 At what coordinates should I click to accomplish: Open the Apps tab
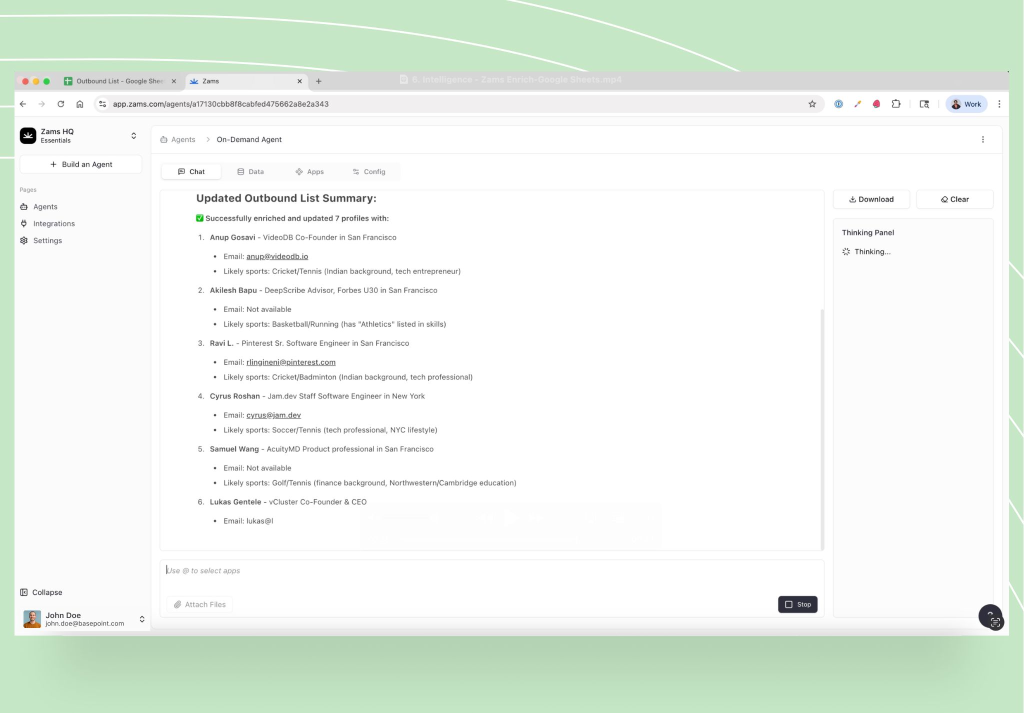[309, 171]
